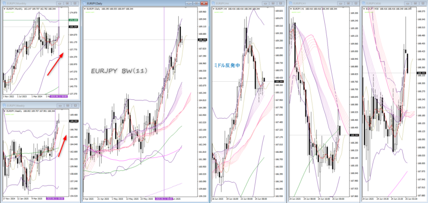Expand one-click trading arrow on Monthly chart

[4, 9]
